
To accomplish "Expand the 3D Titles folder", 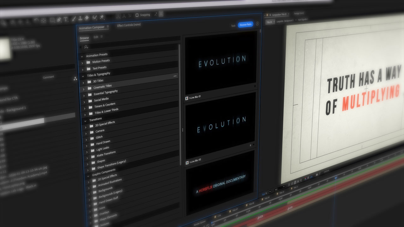I will click(x=83, y=82).
